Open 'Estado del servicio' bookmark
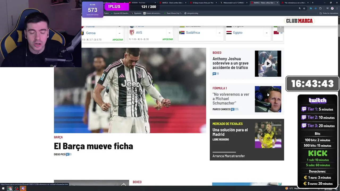 click(152, 13)
